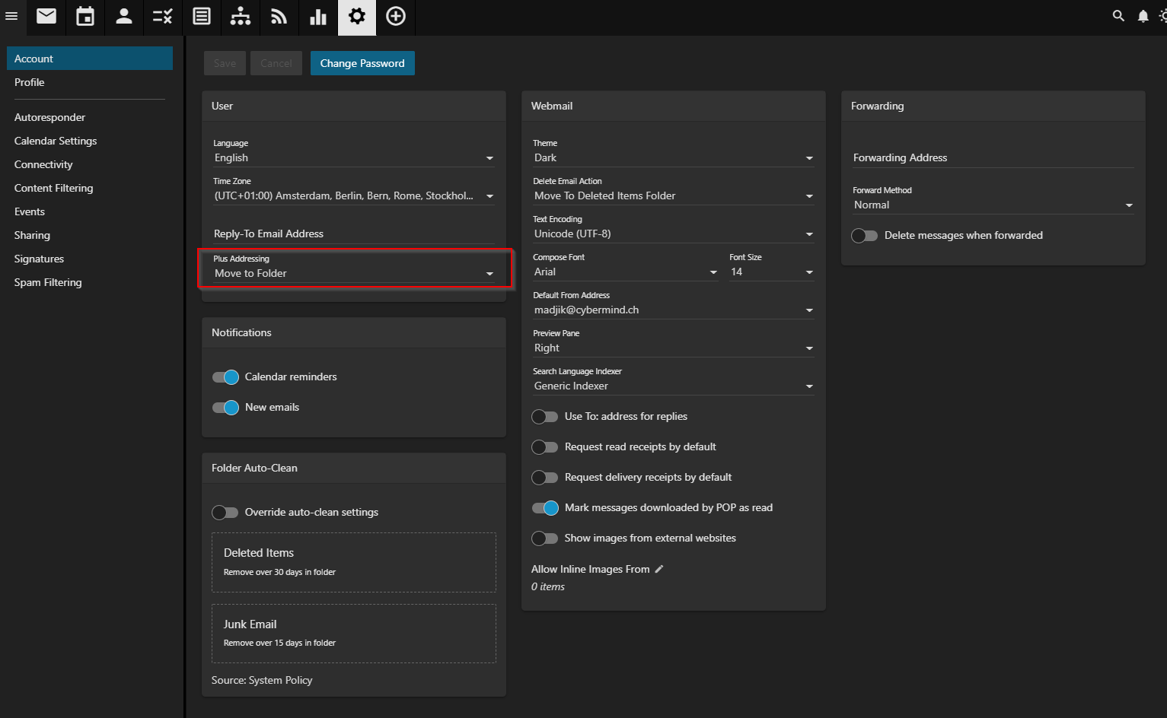Expand the Theme dropdown

[x=673, y=158]
